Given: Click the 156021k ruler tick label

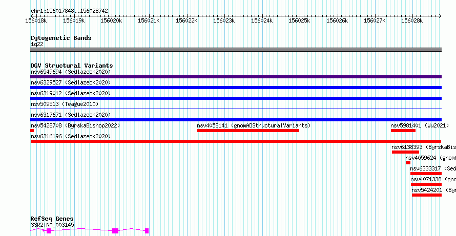Looking at the screenshot, I should pyautogui.click(x=150, y=20).
